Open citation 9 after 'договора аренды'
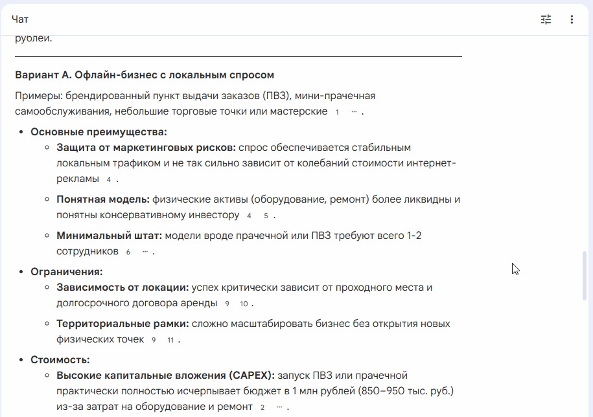 227,304
